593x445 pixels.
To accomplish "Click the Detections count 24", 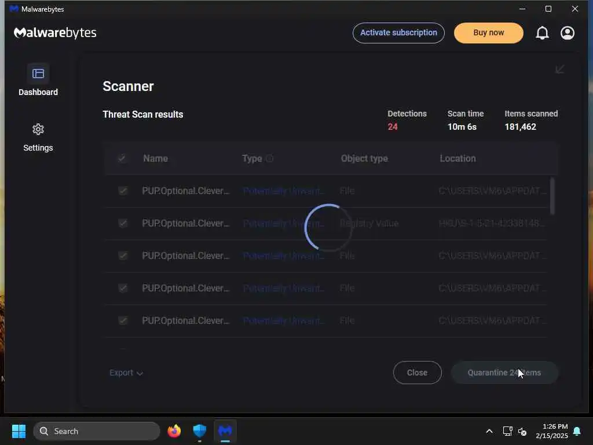I will (393, 127).
